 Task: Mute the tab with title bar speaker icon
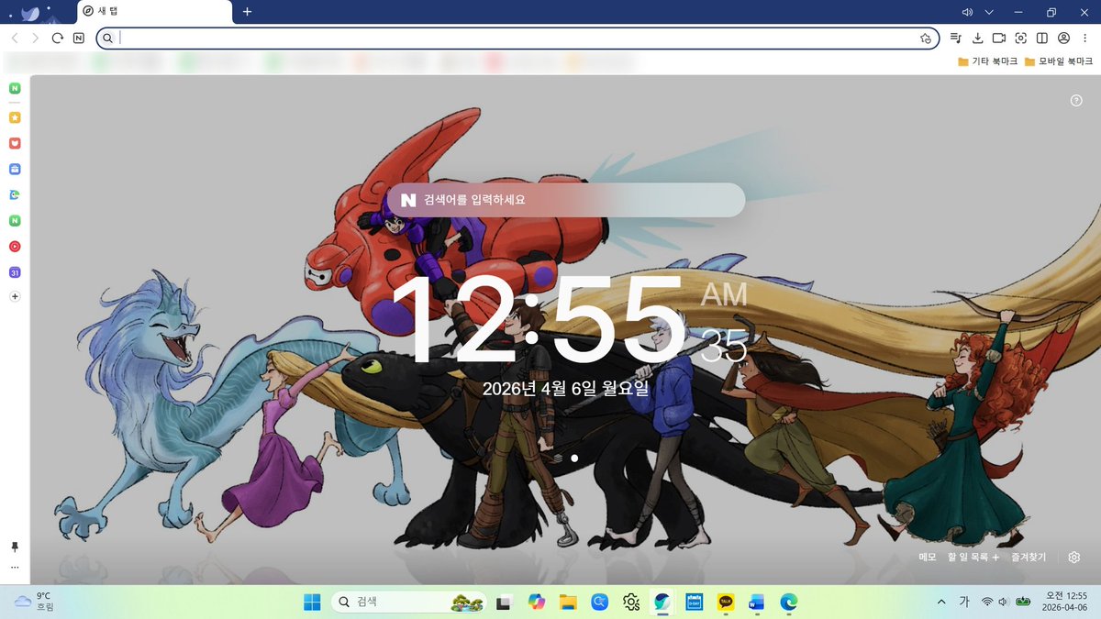point(967,12)
